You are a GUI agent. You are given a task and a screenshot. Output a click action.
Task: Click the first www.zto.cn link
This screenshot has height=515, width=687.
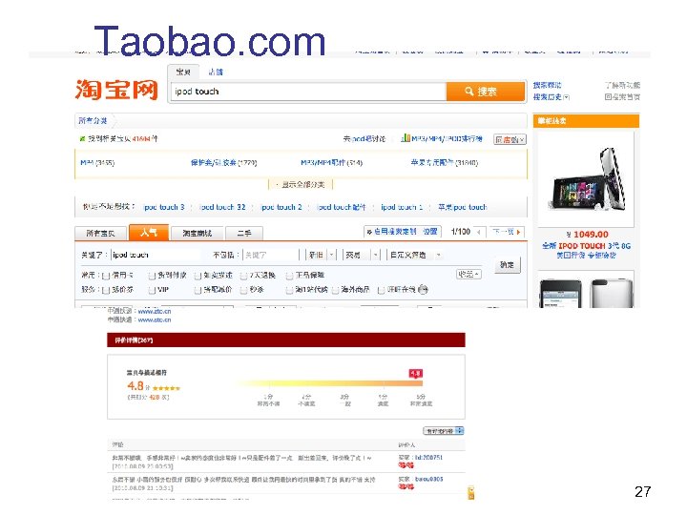[x=155, y=311]
